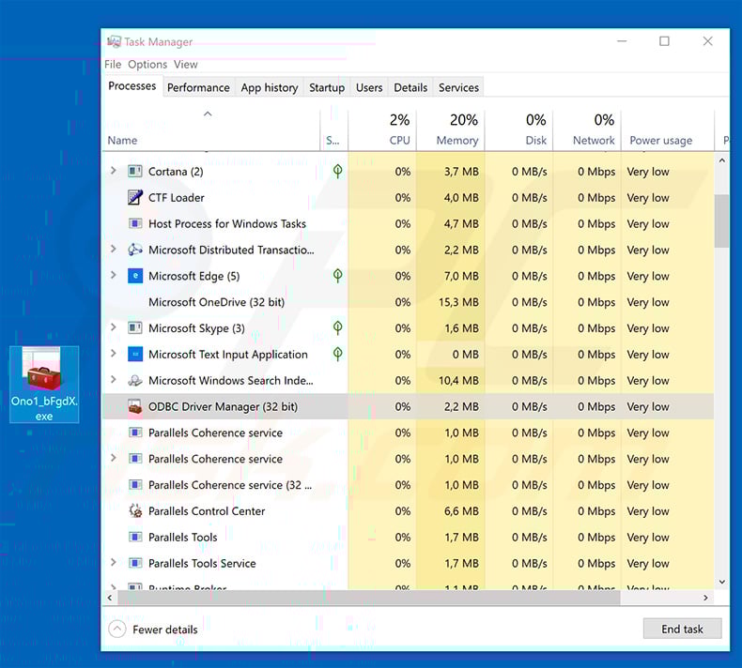Click the End task button
This screenshot has height=668, width=742.
click(x=682, y=629)
